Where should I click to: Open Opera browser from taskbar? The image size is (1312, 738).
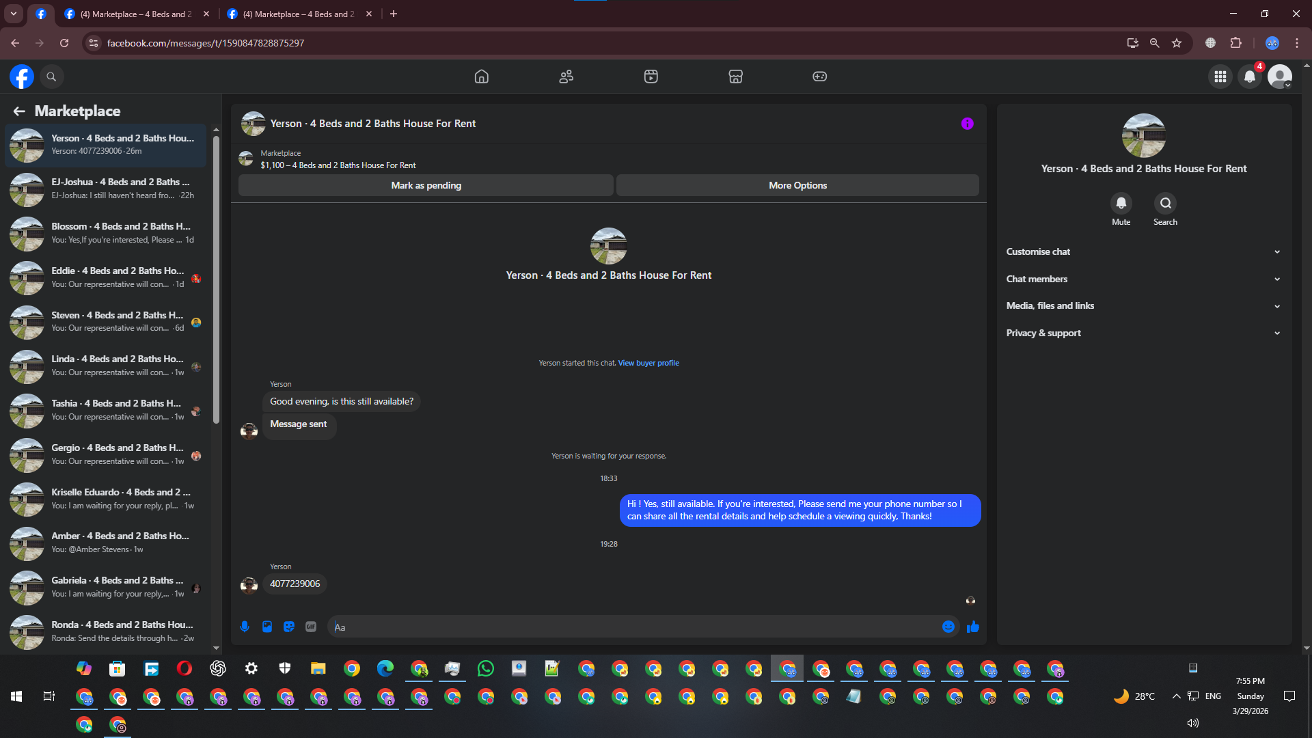184,668
